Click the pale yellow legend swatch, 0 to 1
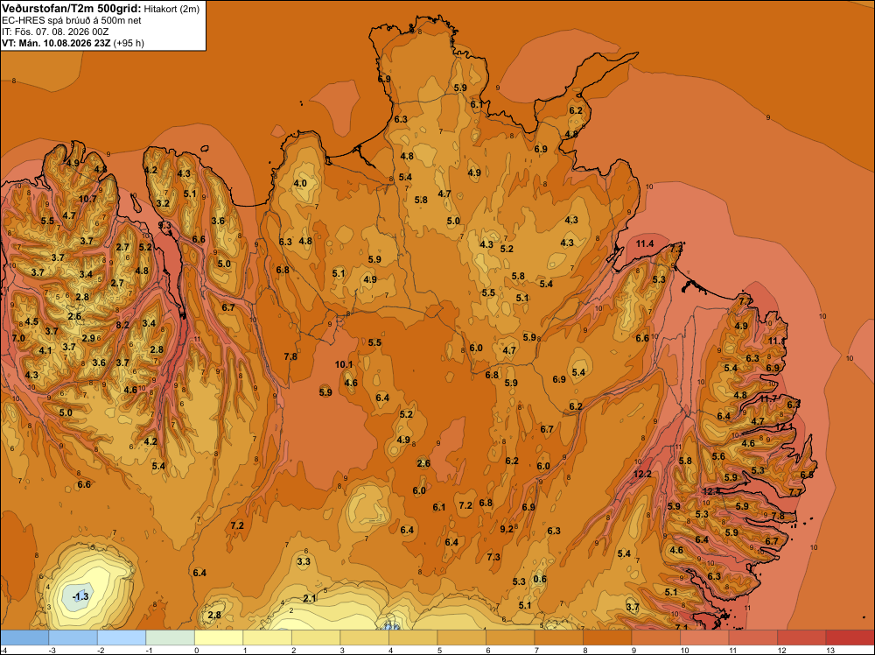 click(x=219, y=637)
